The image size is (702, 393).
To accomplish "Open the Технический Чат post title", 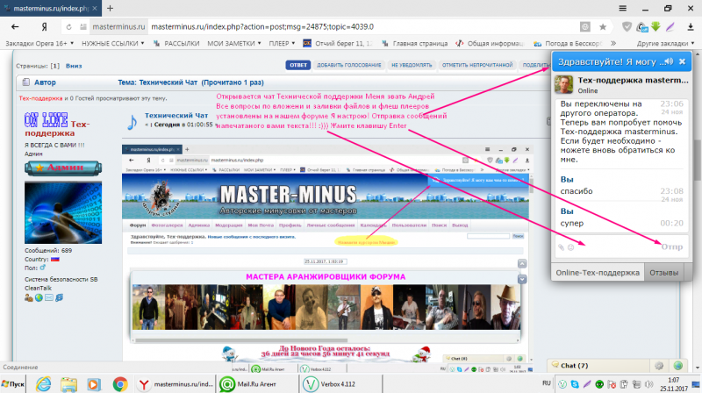I will click(x=176, y=116).
